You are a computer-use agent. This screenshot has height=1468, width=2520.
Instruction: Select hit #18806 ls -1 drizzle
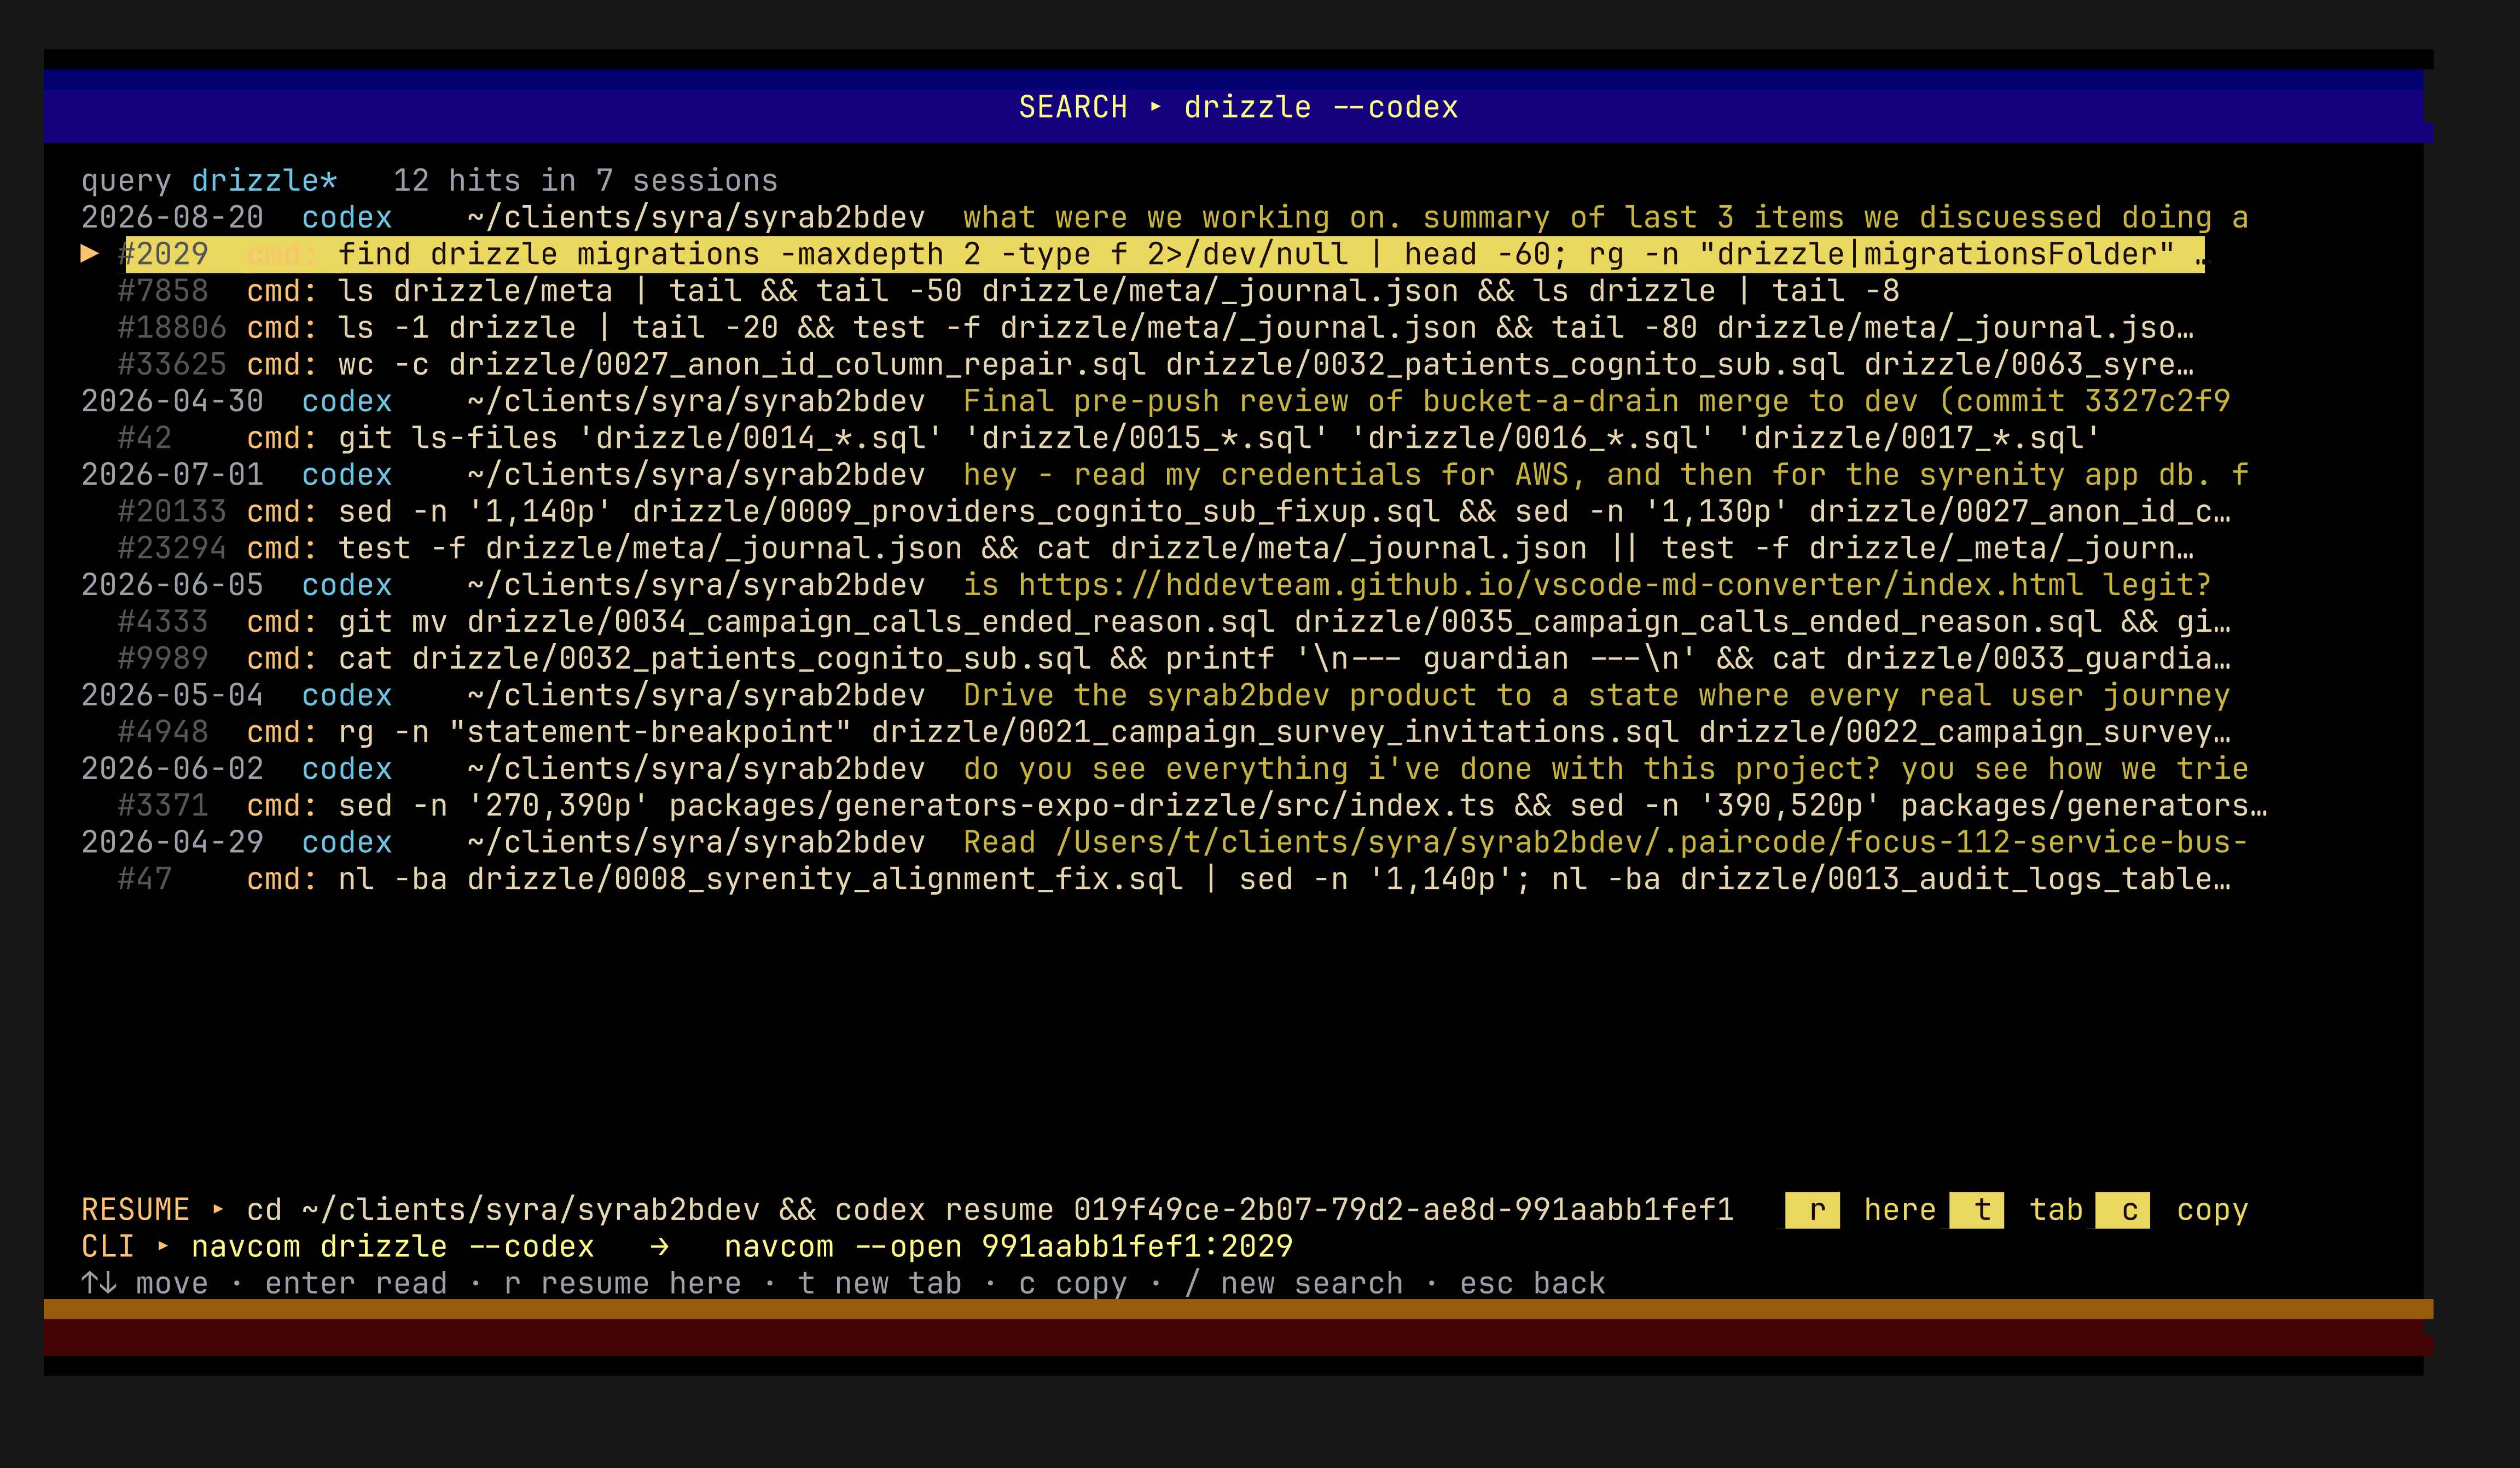pyautogui.click(x=1156, y=328)
